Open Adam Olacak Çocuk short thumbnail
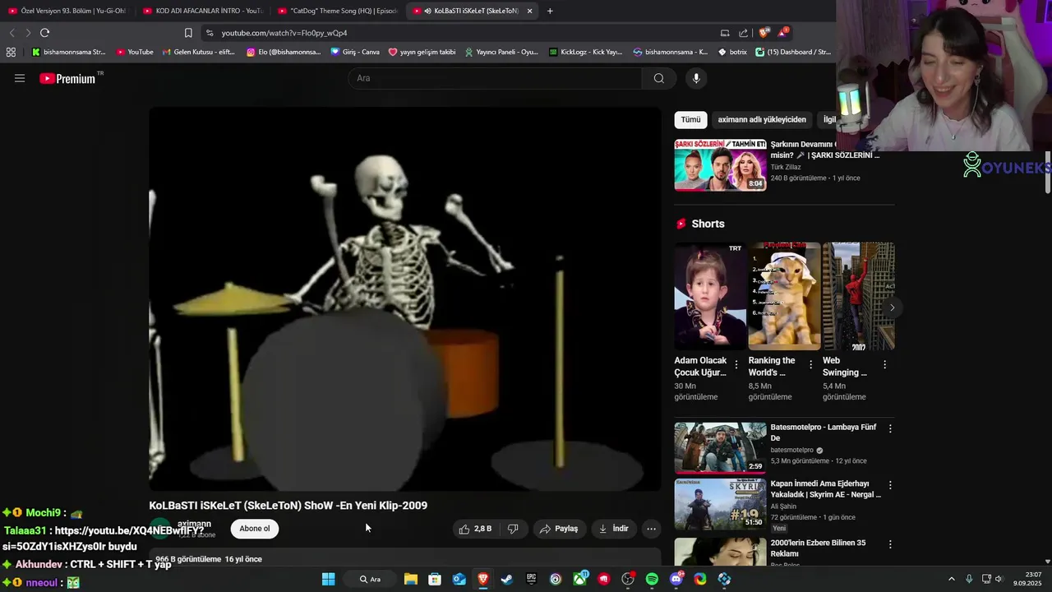The image size is (1052, 592). 710,296
